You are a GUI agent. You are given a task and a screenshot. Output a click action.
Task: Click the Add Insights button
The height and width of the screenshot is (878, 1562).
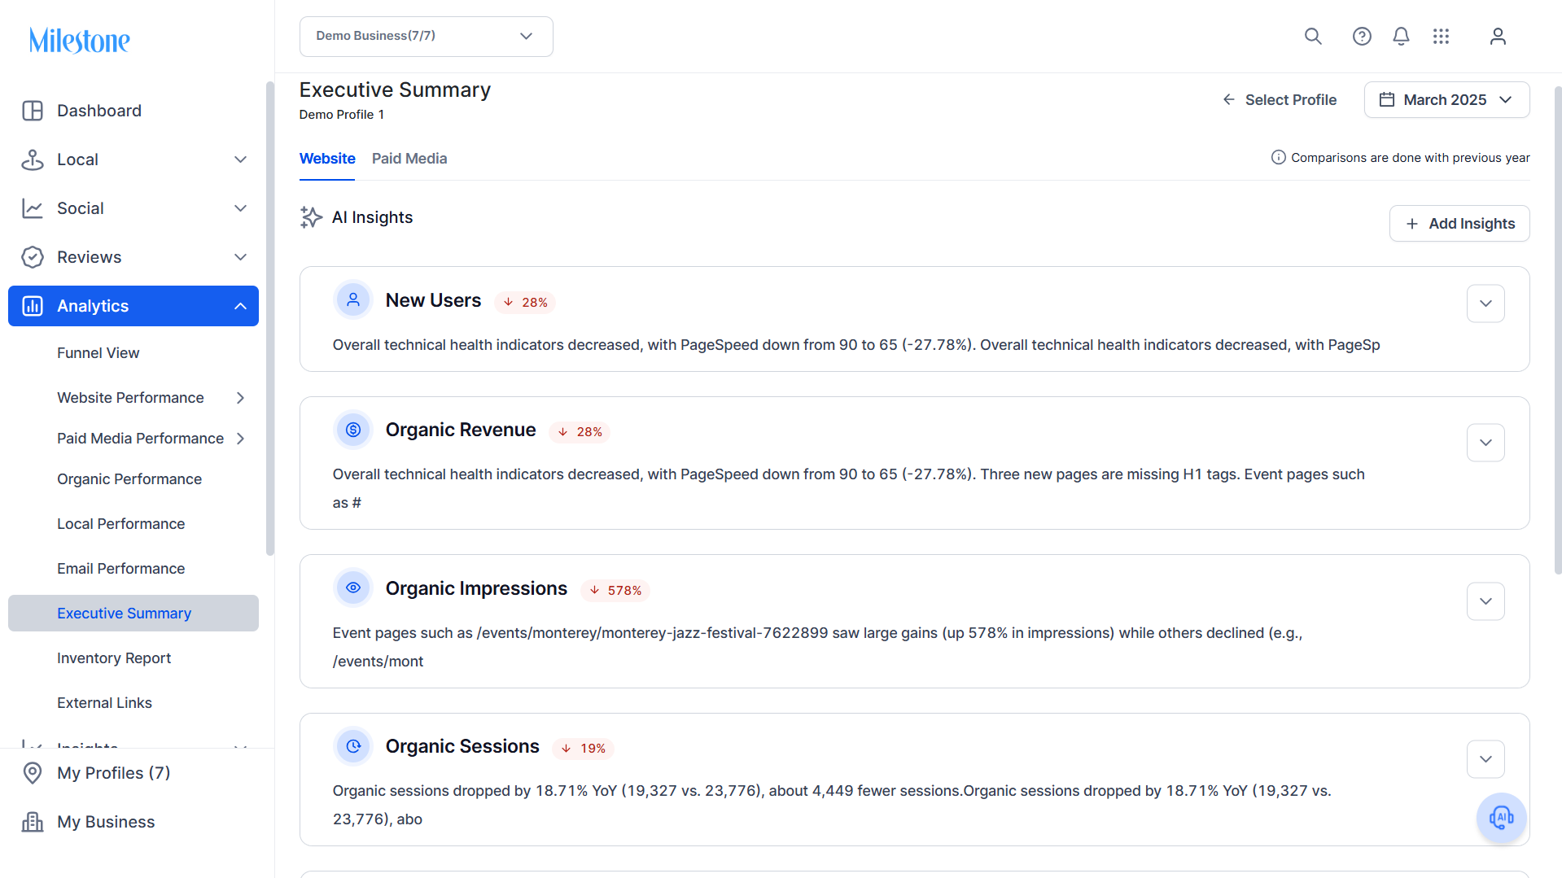(1459, 224)
